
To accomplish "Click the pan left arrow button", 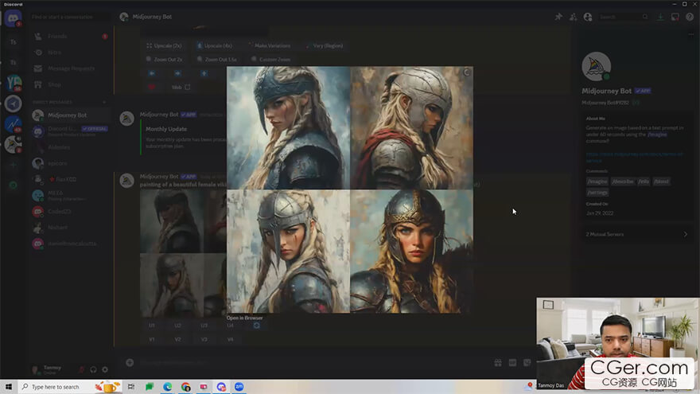I will coord(152,73).
